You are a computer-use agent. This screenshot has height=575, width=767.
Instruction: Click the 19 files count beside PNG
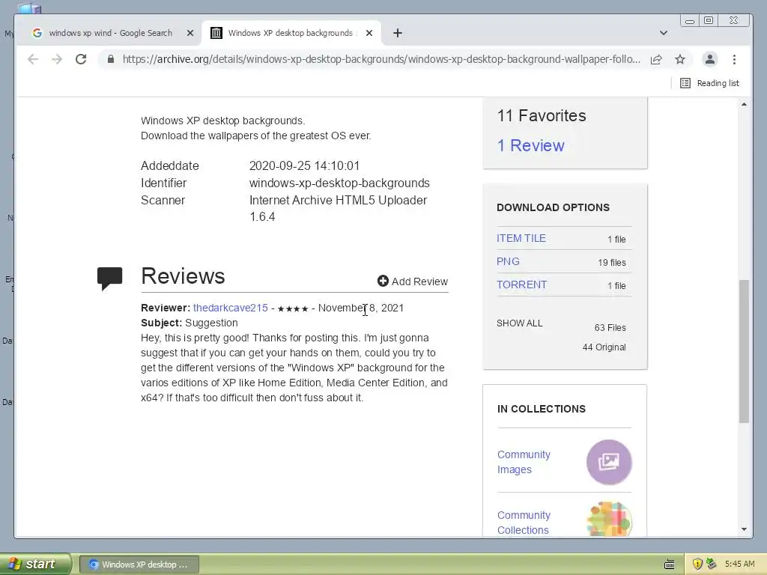pos(611,263)
